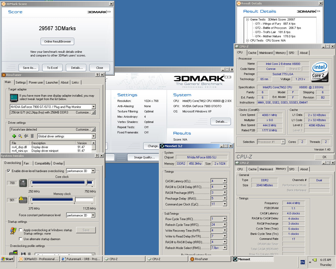The height and width of the screenshot is (269, 336).
Task: Open the NVIDIA icon in the system tray
Action: (x=314, y=260)
